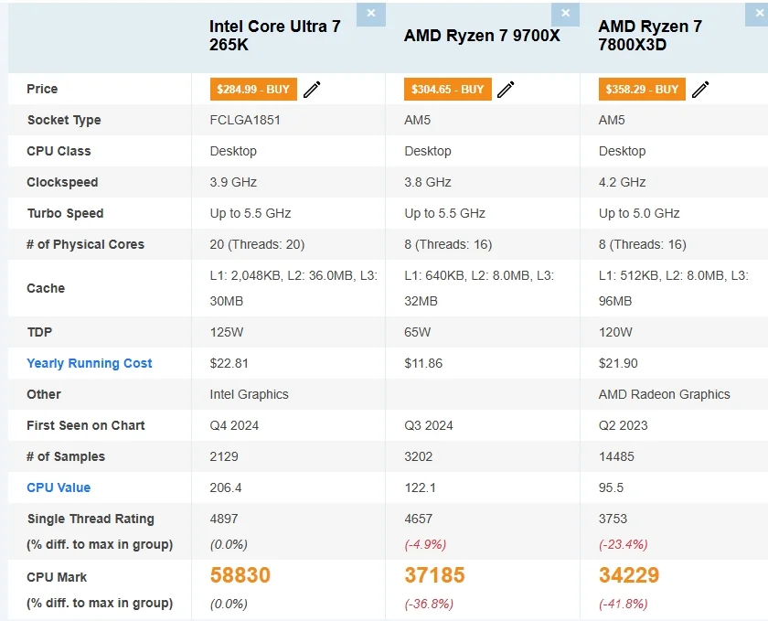768x621 pixels.
Task: Click CPU Mark score 34229
Action: 629,575
